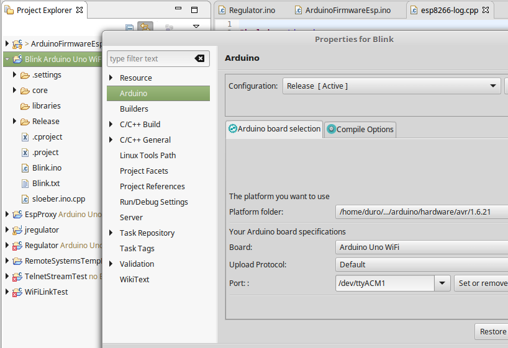Screen dimensions: 508x348
Task: Switch to the Compile Options tab
Action: (361, 129)
